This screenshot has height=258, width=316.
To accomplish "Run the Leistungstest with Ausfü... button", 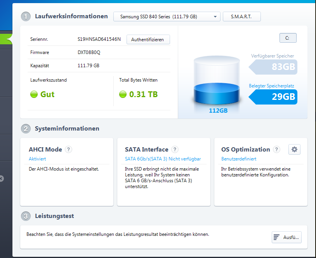I will coord(286,237).
